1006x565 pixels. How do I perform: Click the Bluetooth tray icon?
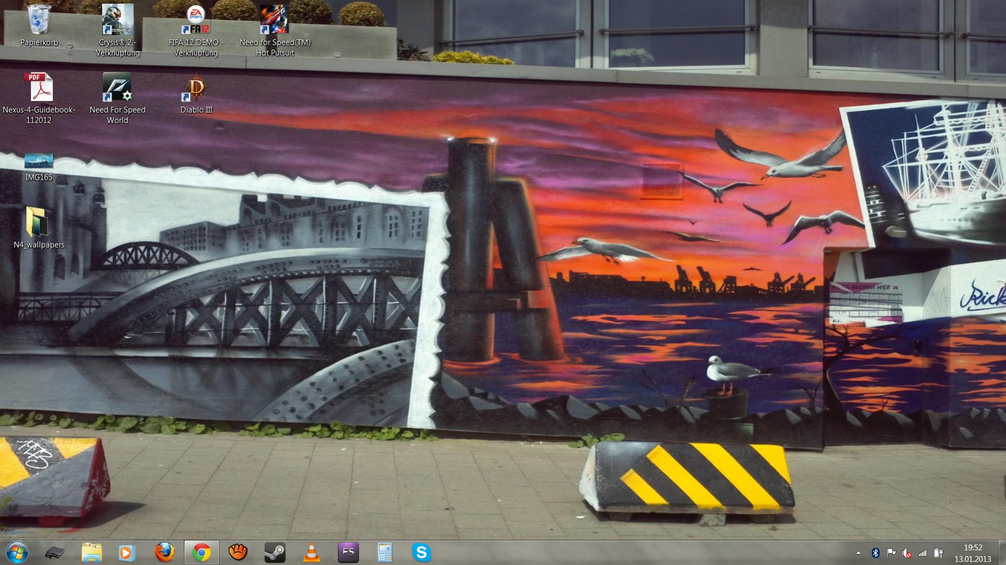[875, 553]
